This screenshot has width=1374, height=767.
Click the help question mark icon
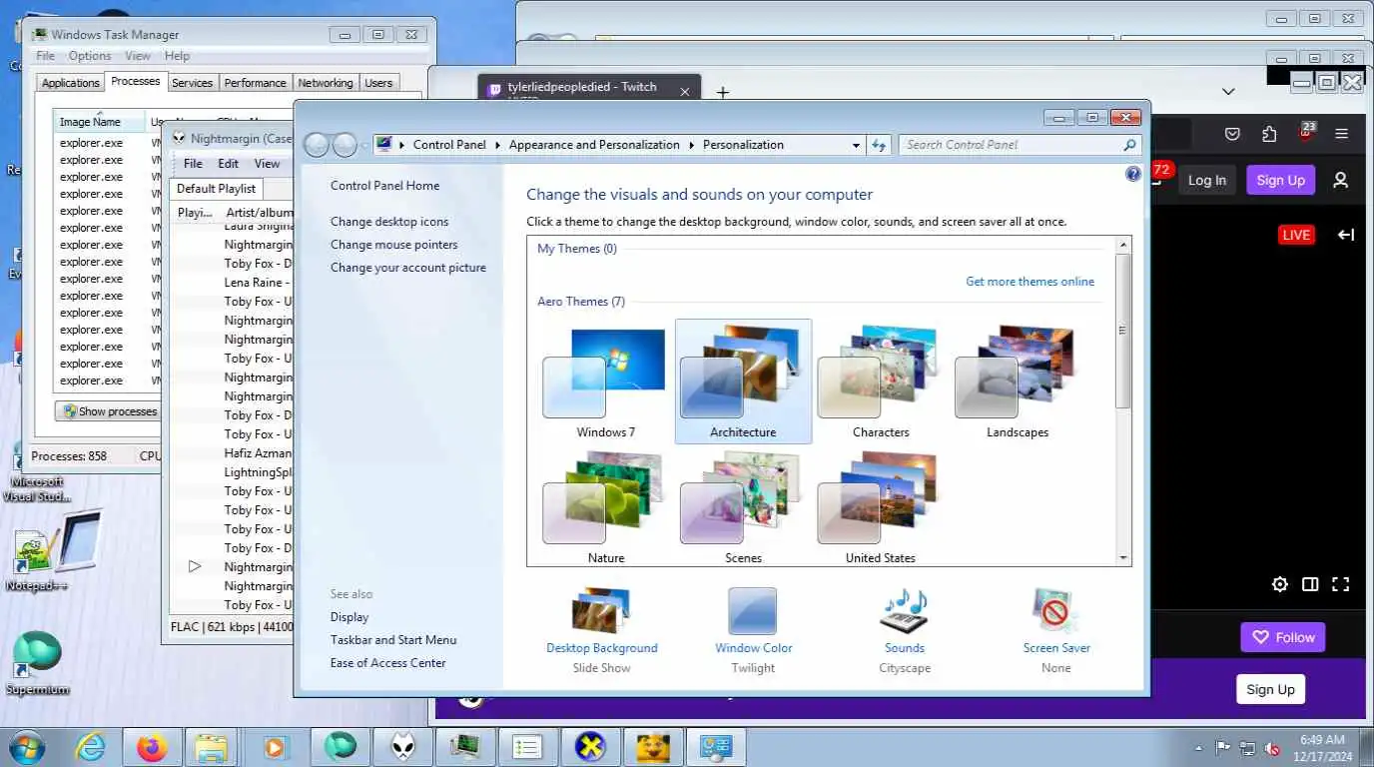pos(1132,174)
